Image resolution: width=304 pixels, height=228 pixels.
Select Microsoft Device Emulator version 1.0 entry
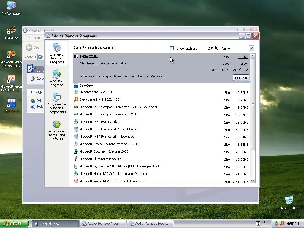pyautogui.click(x=162, y=144)
